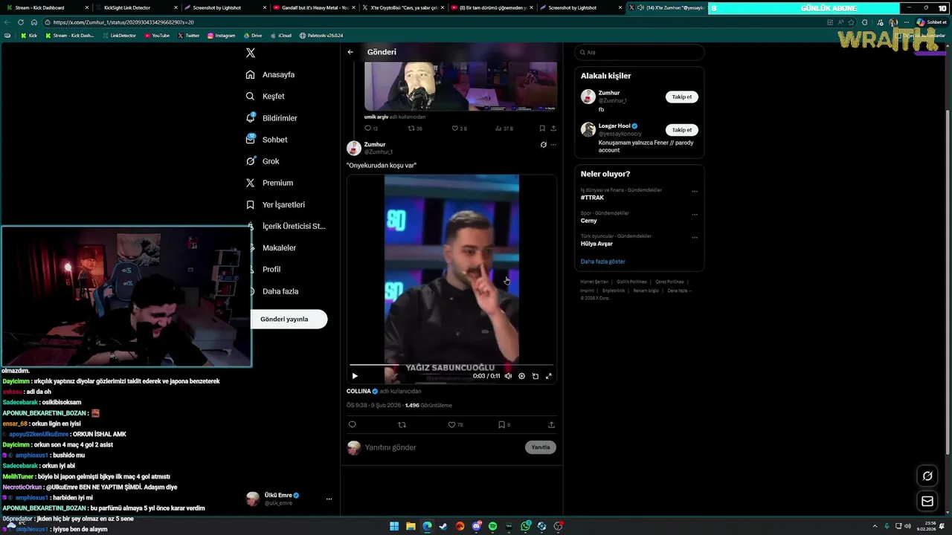
Task: Repost Zumhur's video tweet
Action: [402, 425]
